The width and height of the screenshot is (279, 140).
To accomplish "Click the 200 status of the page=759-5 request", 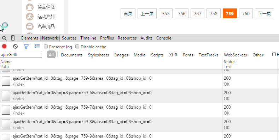I will click(x=227, y=78).
